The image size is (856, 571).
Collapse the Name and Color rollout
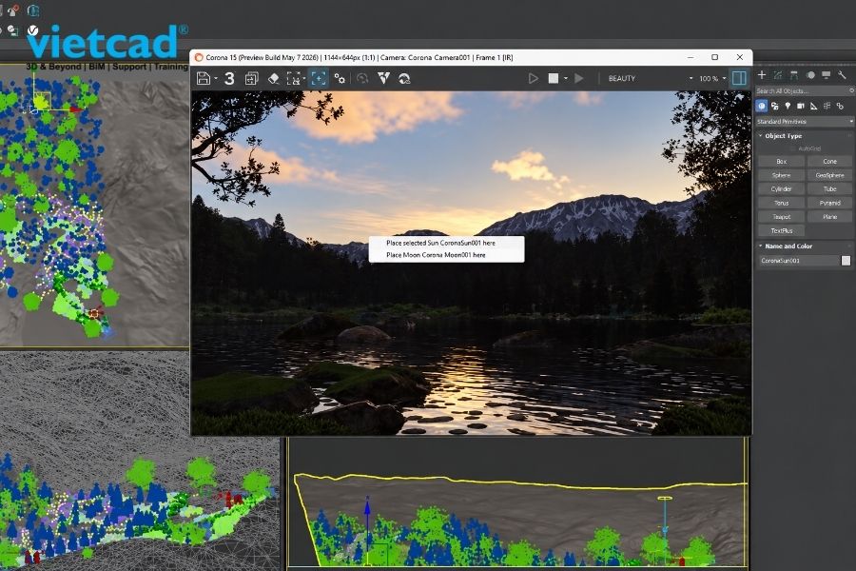click(x=761, y=246)
